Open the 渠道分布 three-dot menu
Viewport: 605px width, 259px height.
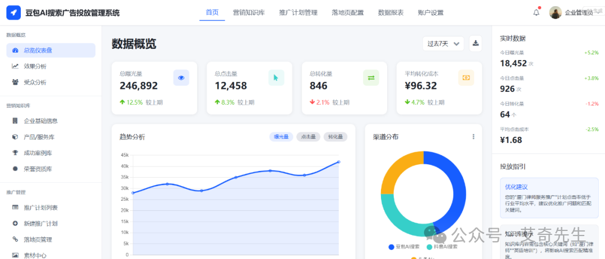tap(473, 137)
